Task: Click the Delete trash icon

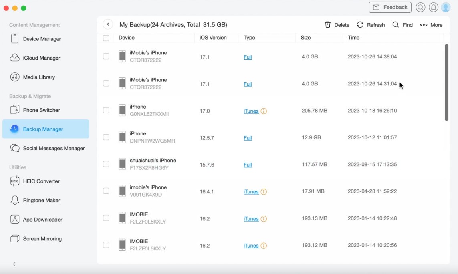Action: [x=328, y=25]
